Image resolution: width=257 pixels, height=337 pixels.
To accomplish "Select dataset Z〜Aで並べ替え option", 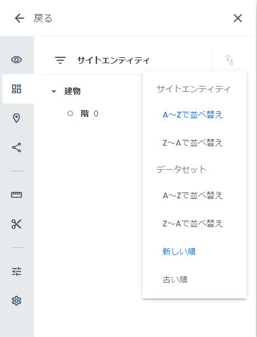I will coord(192,223).
